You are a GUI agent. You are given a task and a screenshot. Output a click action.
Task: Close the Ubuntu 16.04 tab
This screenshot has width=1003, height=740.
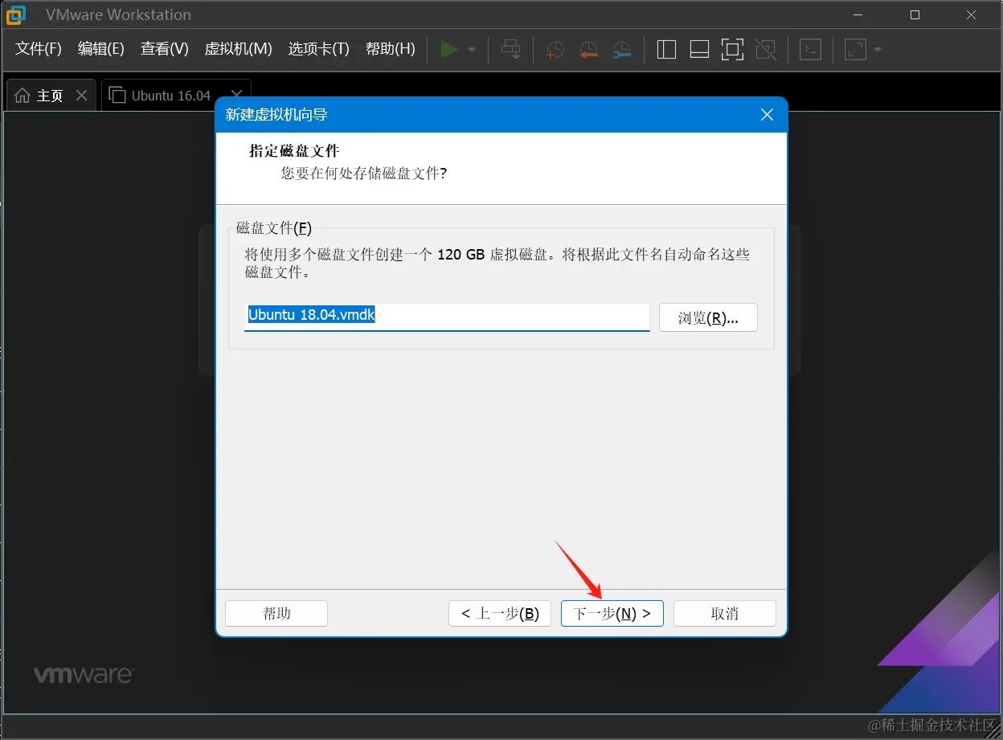tap(236, 95)
